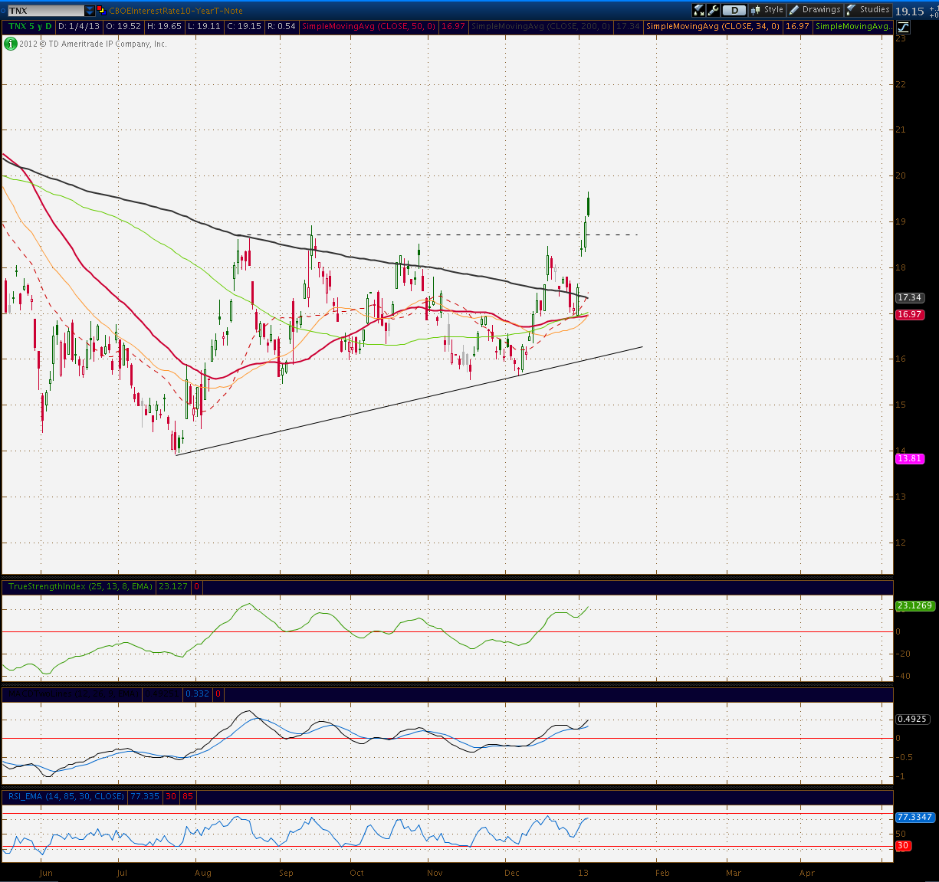This screenshot has width=939, height=882.
Task: Click the colored symbol link icon
Action: click(x=101, y=11)
